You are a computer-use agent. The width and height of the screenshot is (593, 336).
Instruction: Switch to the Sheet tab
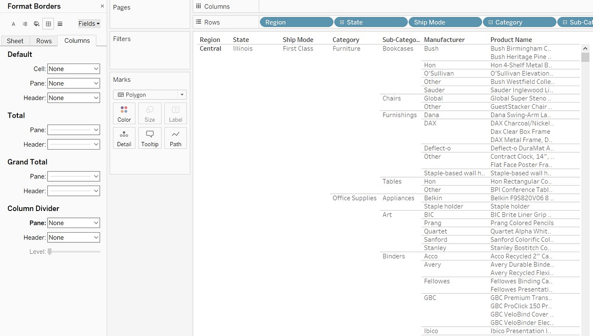pyautogui.click(x=15, y=41)
